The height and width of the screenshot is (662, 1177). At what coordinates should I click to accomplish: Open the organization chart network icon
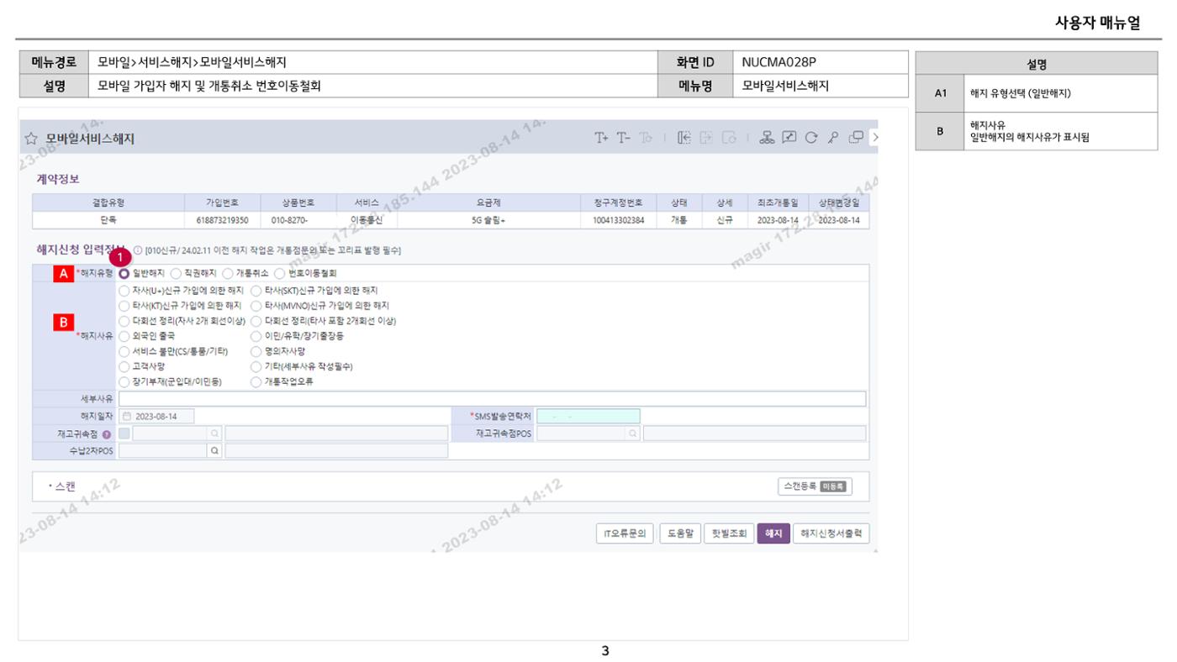click(767, 138)
